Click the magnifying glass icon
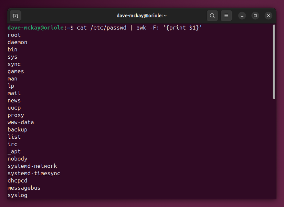 212,16
